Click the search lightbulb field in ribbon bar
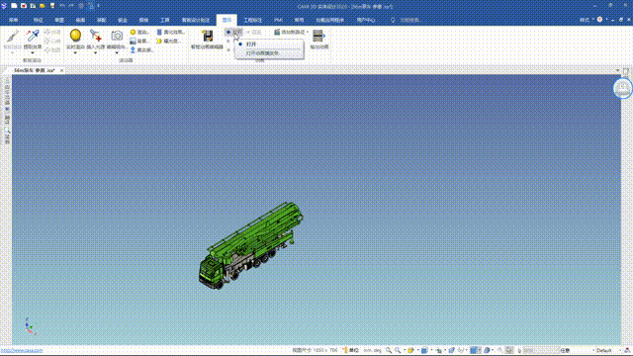Screen dimensions: 633x356 406,20
